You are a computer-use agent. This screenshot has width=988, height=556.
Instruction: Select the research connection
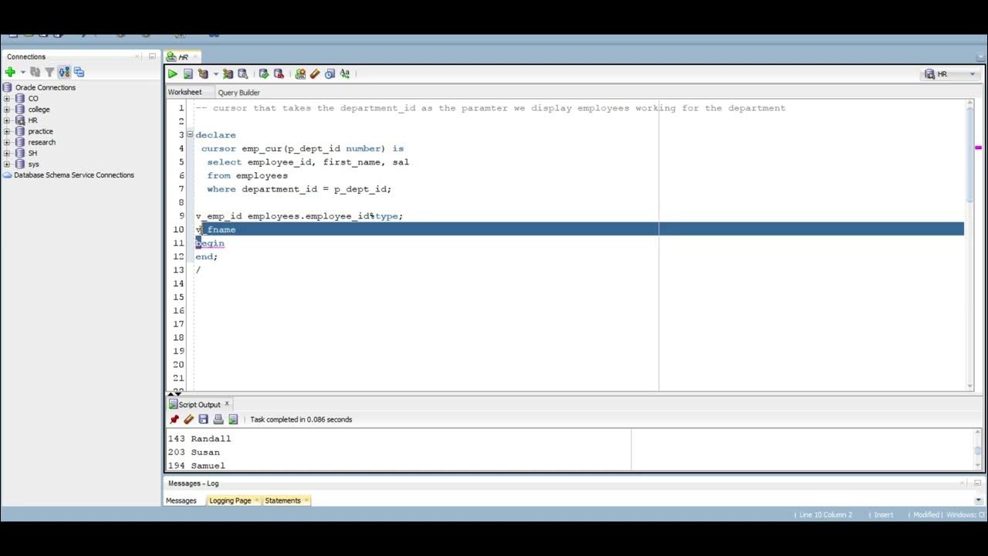point(42,142)
